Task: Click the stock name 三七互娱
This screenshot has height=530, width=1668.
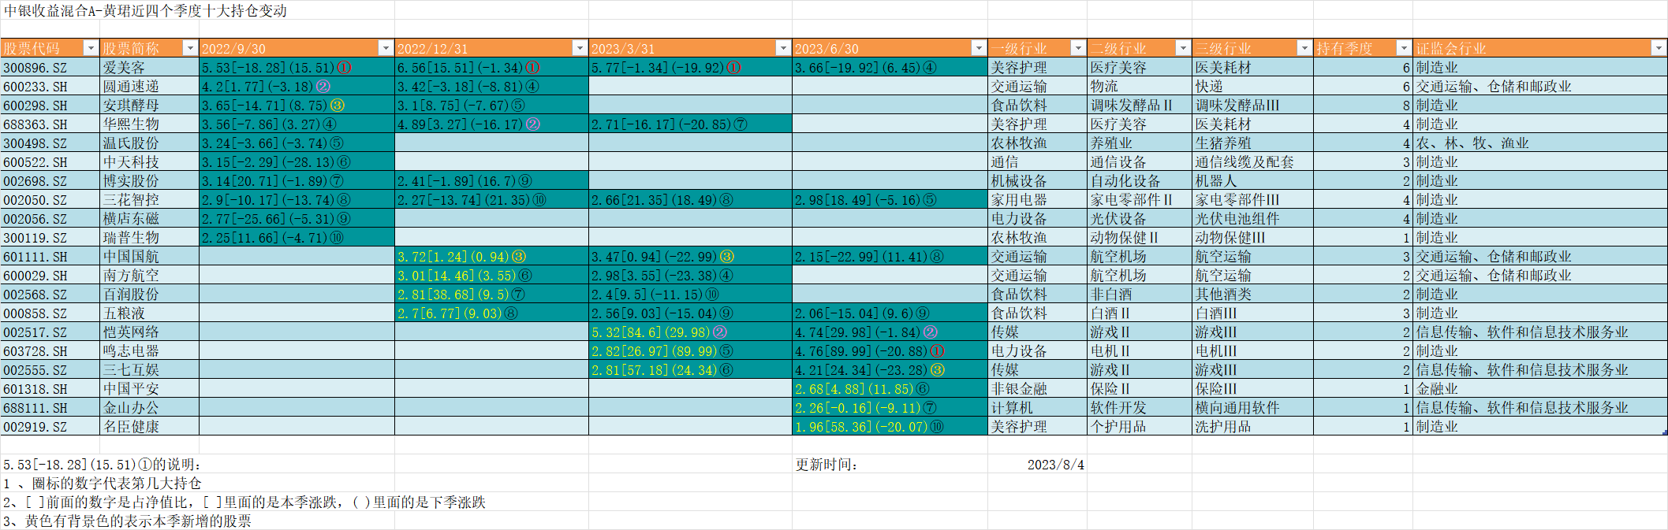Action: coord(149,370)
